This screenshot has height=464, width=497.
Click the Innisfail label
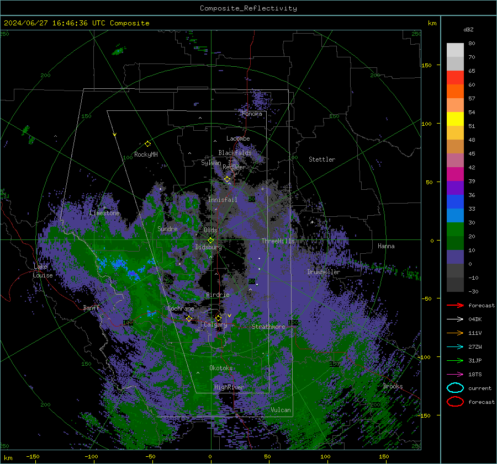click(x=223, y=200)
